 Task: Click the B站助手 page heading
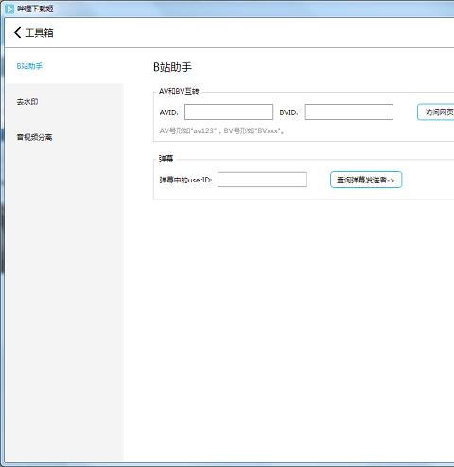click(x=172, y=67)
